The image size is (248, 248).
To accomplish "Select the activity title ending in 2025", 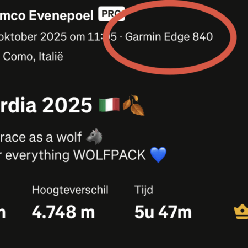I will pyautogui.click(x=46, y=105).
